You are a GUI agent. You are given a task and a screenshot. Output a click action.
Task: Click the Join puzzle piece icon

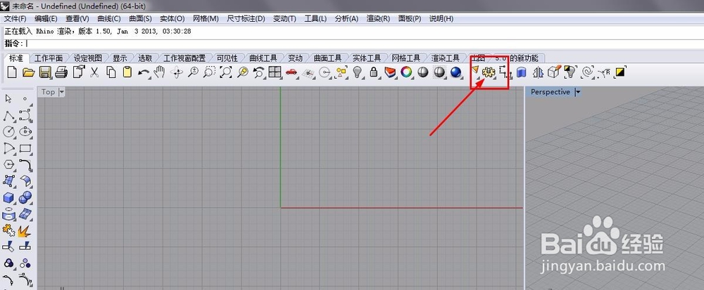pos(8,230)
